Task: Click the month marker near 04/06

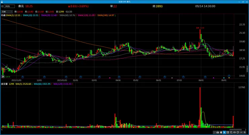Action: click(x=119, y=77)
